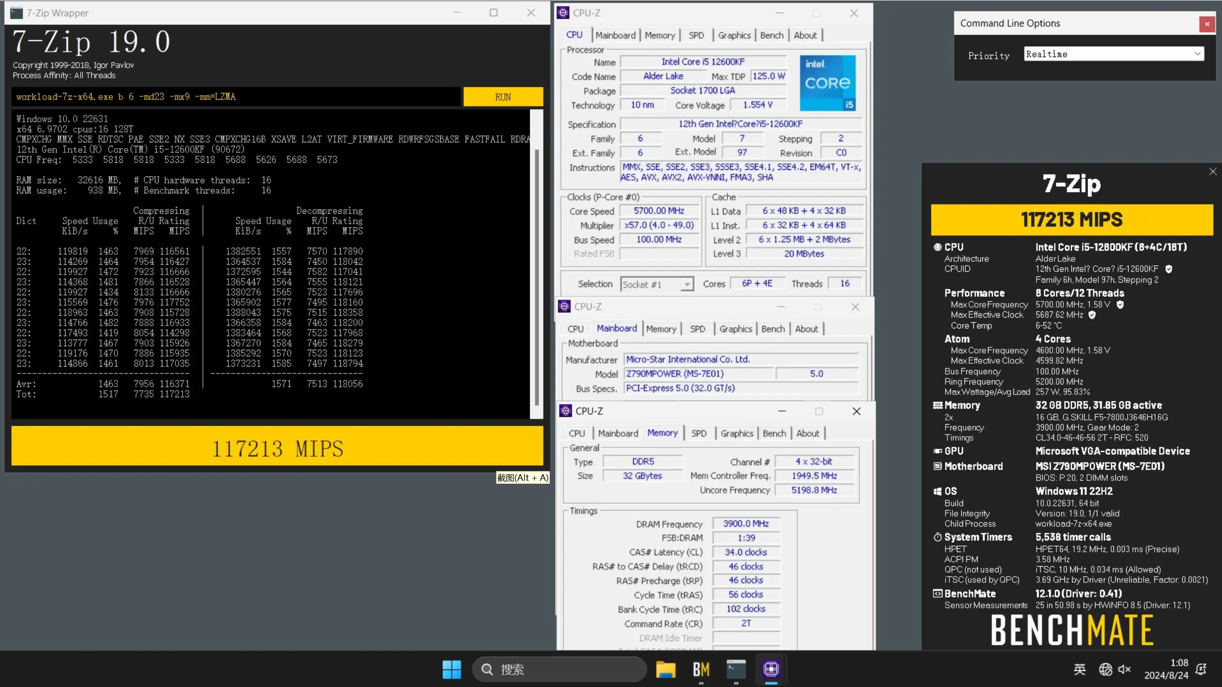Click the 7-Zip command line input field
This screenshot has width=1222, height=687.
236,97
